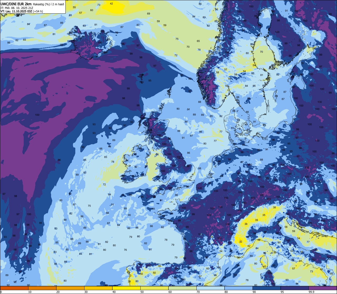Image resolution: width=337 pixels, height=294 pixels.
Task: Pick the navy legend swatch between 95 and 99.9
Action: (x=294, y=288)
